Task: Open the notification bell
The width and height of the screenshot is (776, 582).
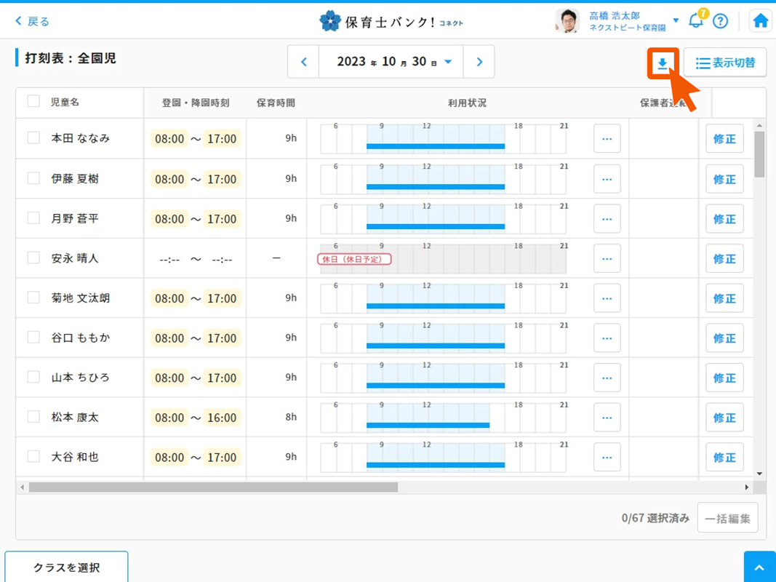Action: [x=696, y=20]
